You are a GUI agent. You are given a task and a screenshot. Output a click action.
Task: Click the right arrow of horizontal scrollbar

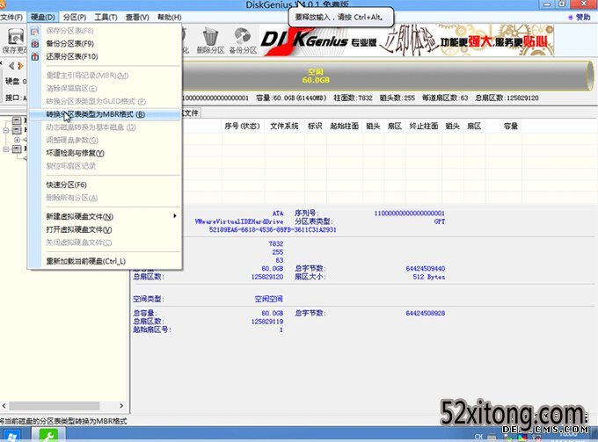click(121, 406)
